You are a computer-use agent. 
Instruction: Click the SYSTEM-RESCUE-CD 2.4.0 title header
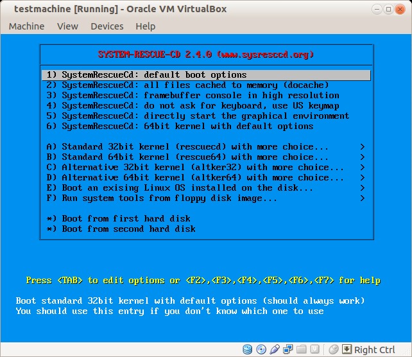[206, 55]
